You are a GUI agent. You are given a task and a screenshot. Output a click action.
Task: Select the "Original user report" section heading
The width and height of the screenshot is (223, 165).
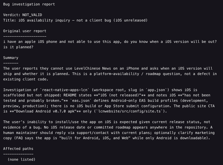pos(25,31)
